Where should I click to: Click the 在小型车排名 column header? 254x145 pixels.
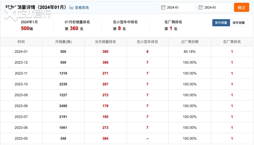click(x=147, y=42)
